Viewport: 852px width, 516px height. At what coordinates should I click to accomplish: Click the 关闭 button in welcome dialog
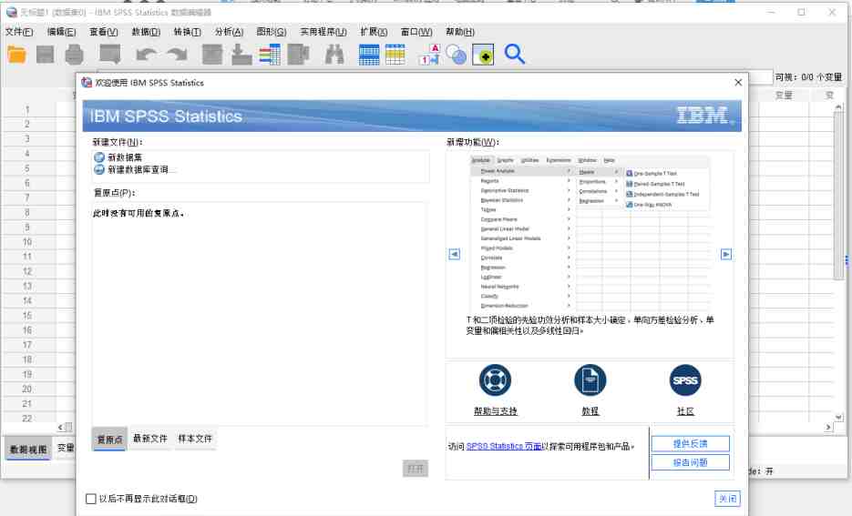tap(727, 499)
